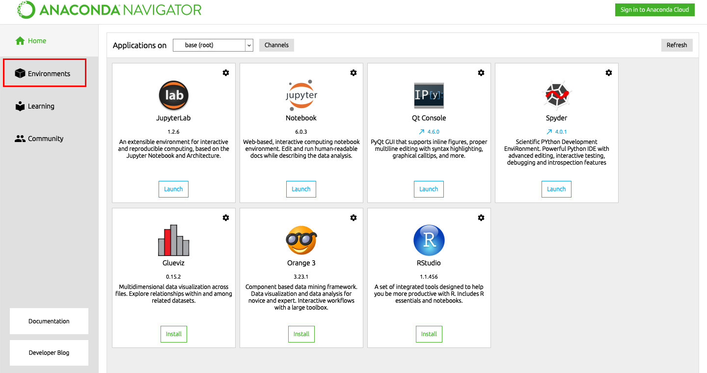Viewport: 707px width, 373px height.
Task: Click RStudio version 1.1.456 text
Action: click(429, 277)
